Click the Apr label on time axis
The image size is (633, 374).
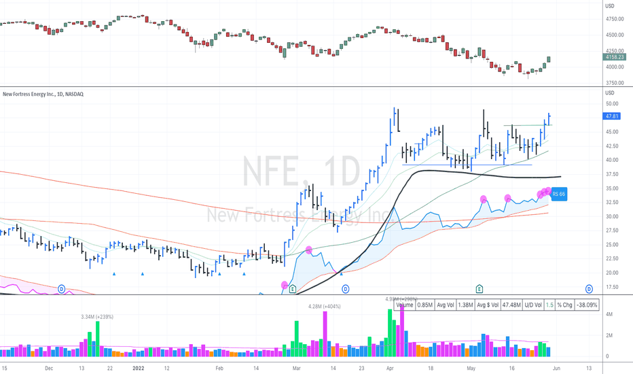(x=390, y=369)
